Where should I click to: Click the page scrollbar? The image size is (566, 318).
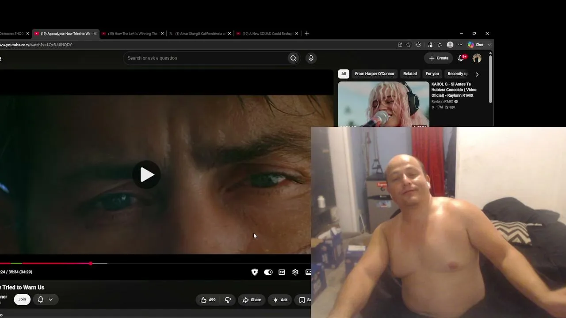[490, 78]
